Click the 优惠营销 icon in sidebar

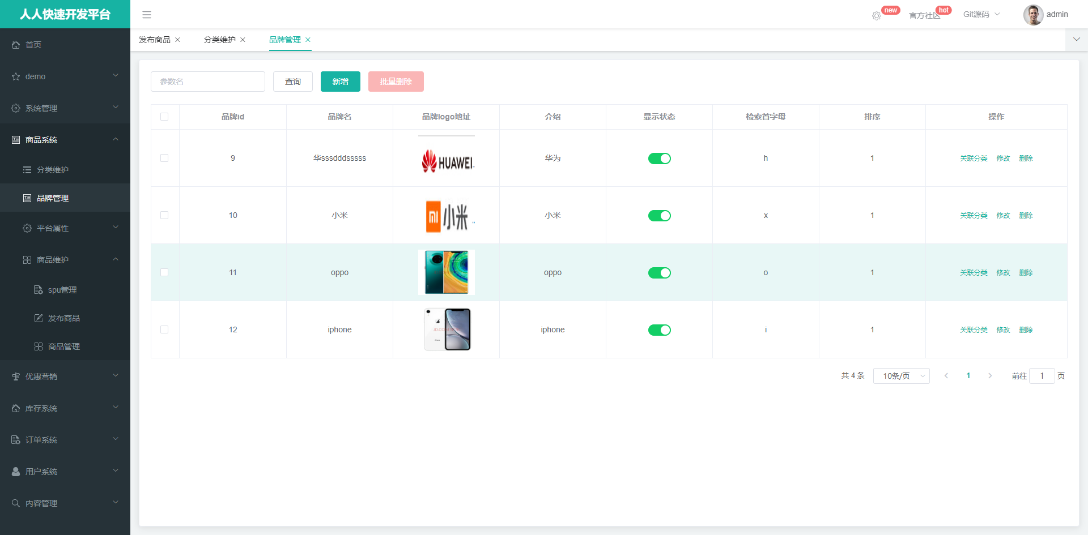pyautogui.click(x=16, y=376)
